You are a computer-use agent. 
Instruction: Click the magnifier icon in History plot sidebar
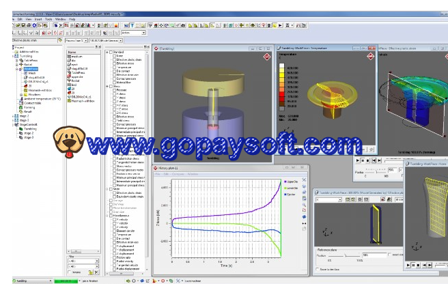pyautogui.click(x=304, y=205)
